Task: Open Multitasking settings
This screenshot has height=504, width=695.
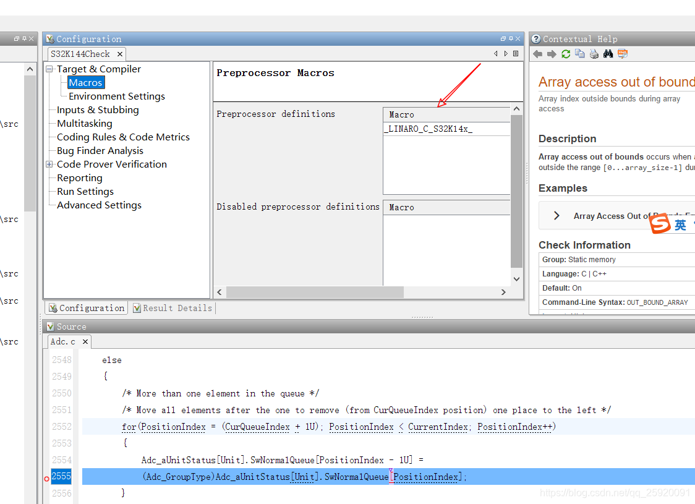Action: coord(85,123)
